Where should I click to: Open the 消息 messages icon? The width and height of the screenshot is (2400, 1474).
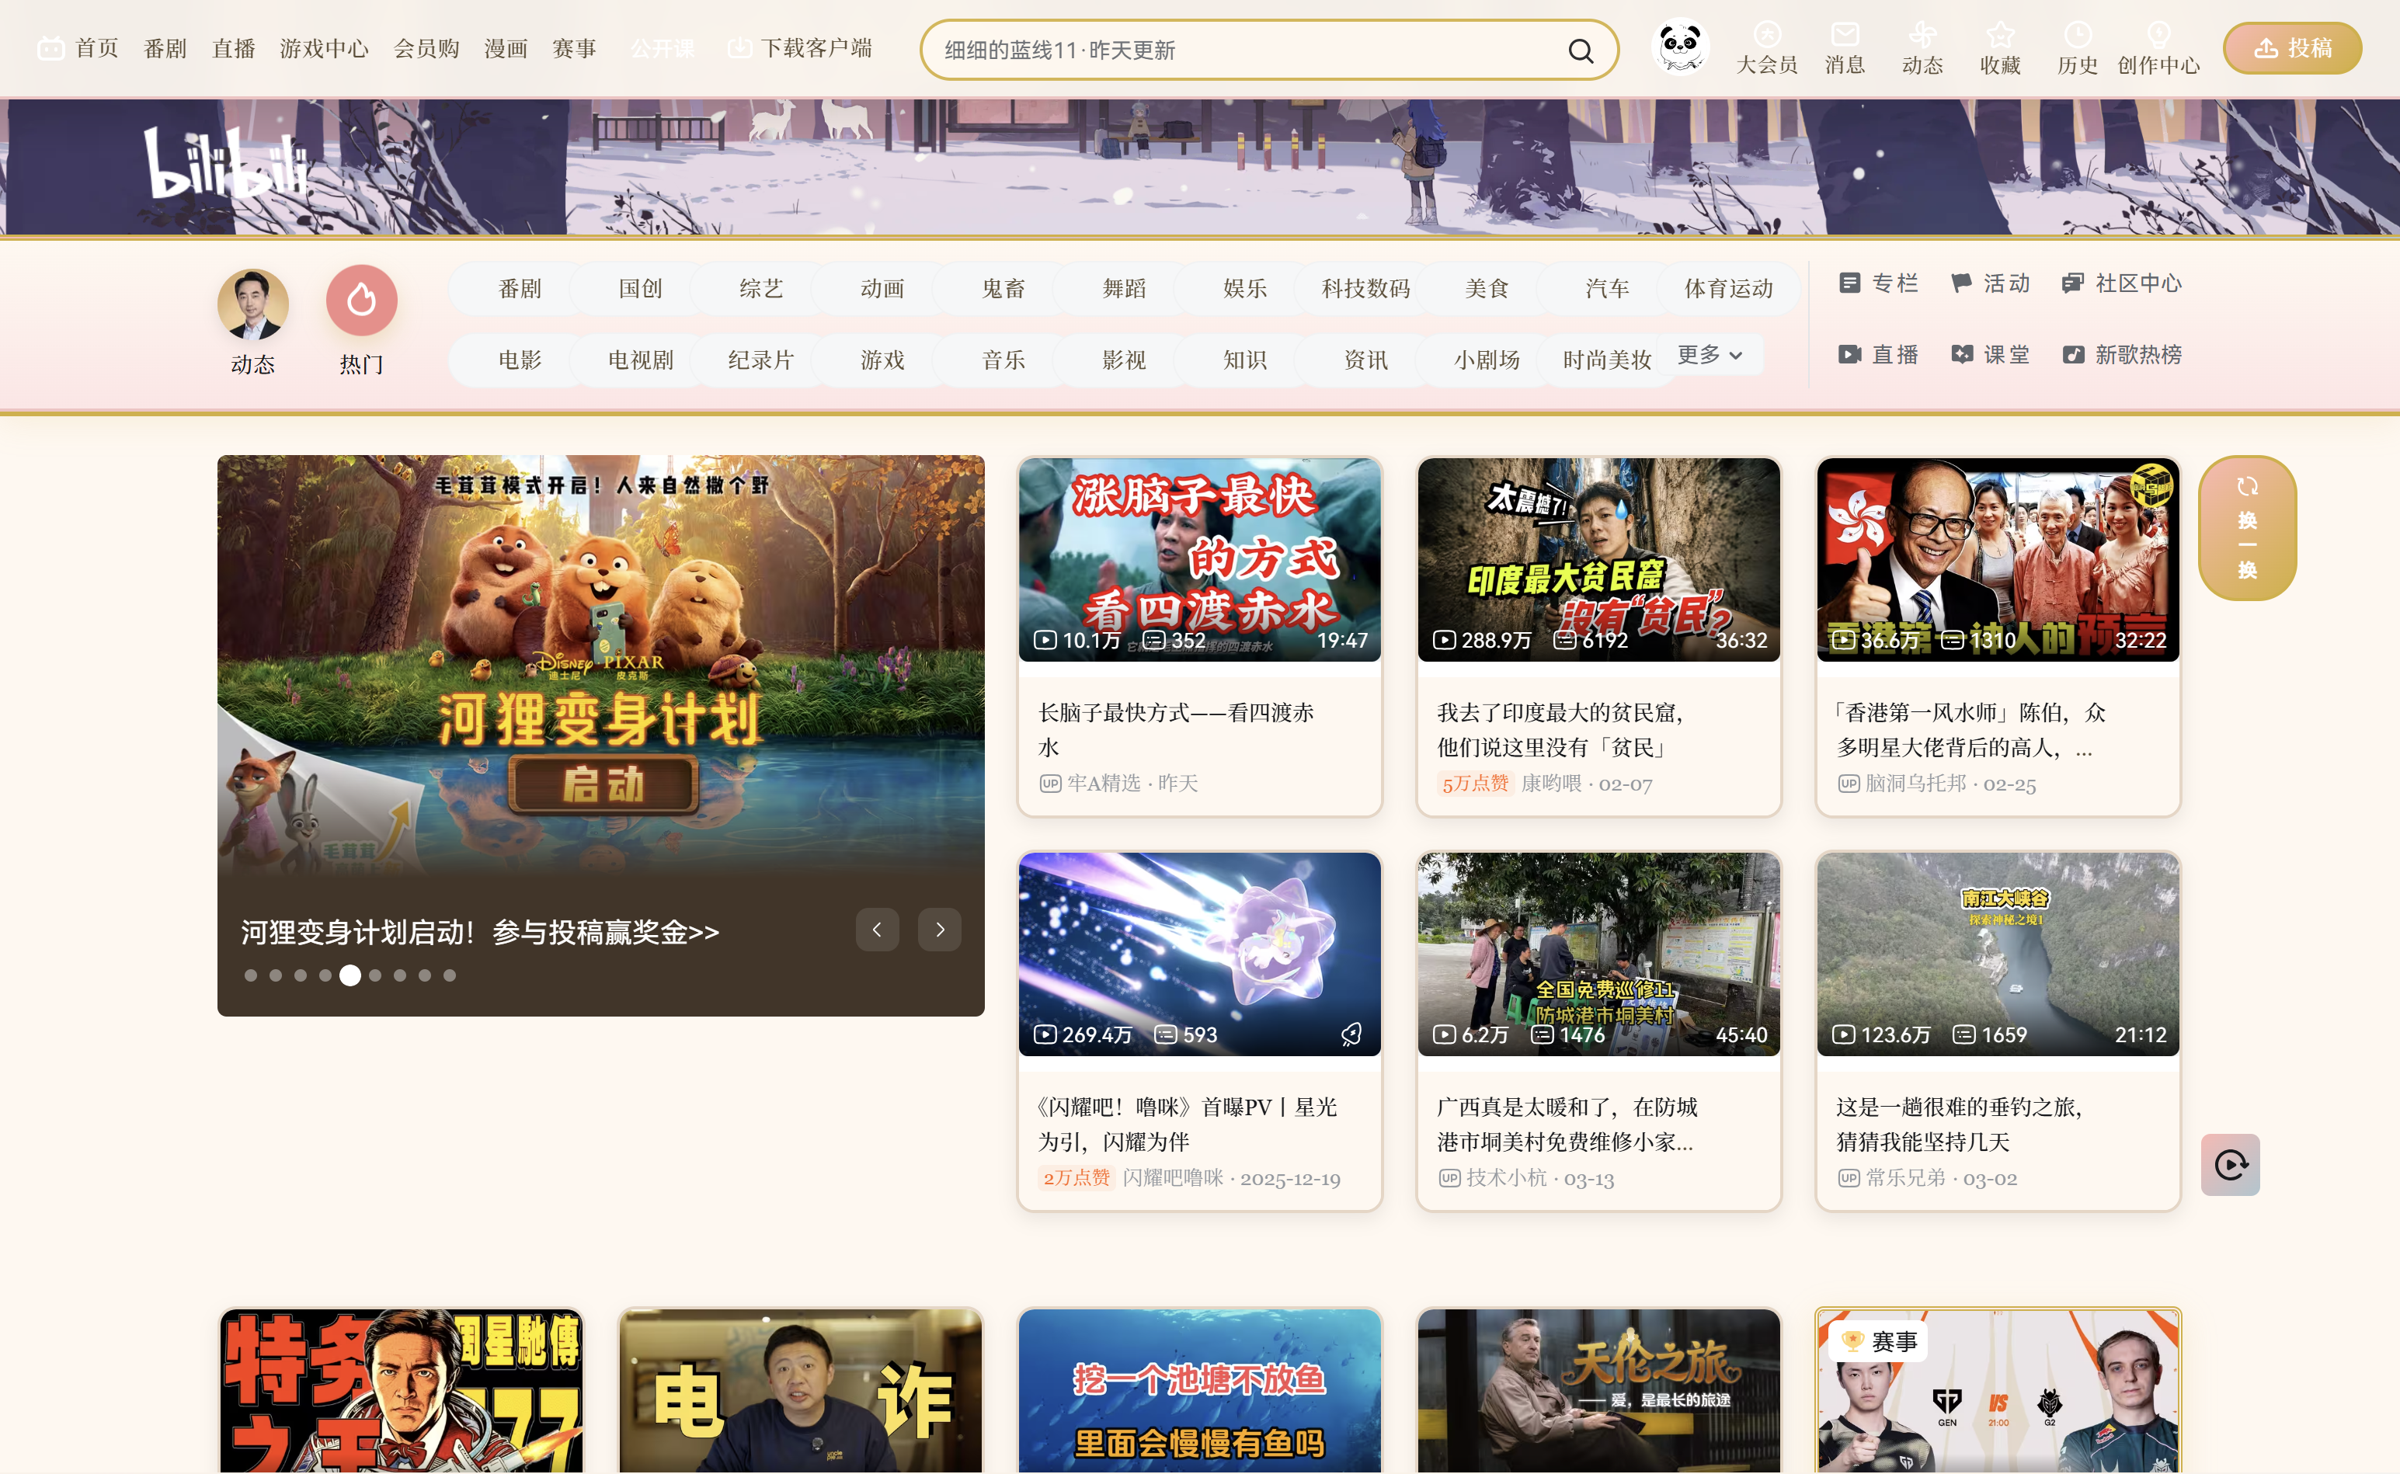click(x=1845, y=36)
